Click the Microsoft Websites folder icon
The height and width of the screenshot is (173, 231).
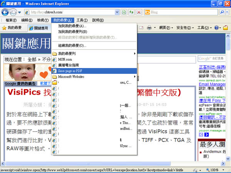55,77
